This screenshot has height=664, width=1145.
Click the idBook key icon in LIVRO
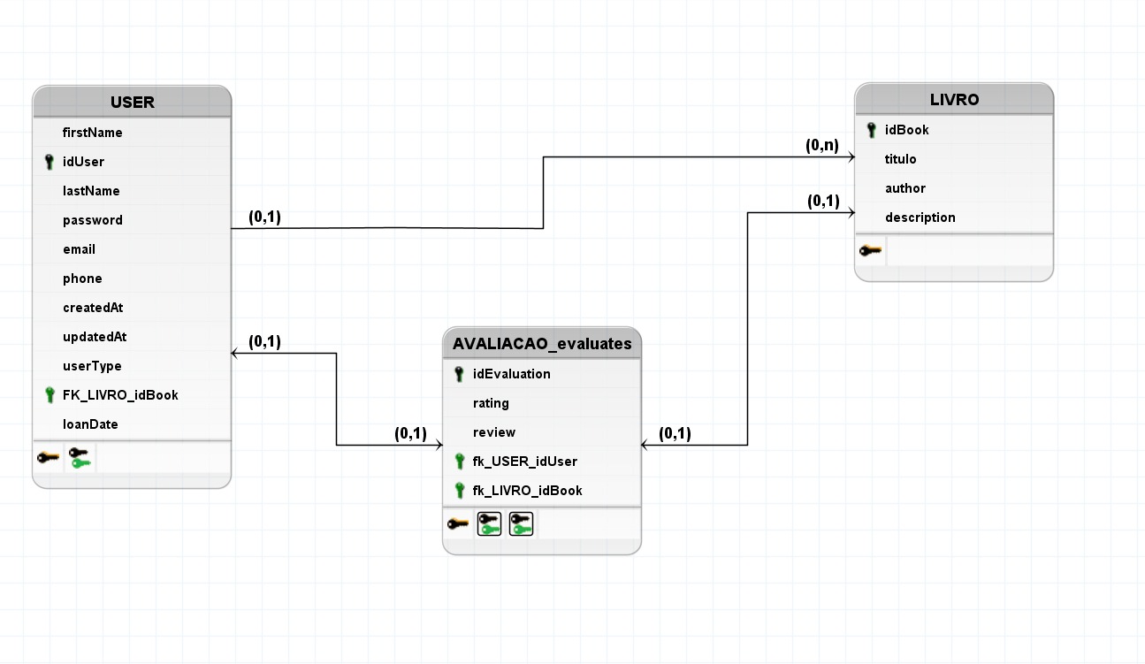(x=872, y=130)
